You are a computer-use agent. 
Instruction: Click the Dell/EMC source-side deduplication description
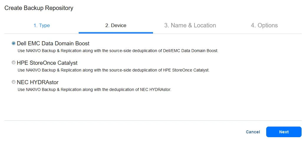click(x=118, y=51)
